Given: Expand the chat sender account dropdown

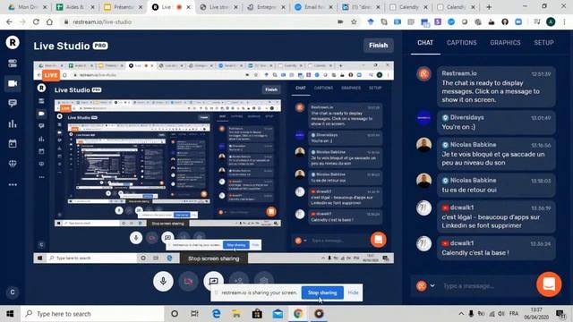Looking at the screenshot, I should pos(432,286).
